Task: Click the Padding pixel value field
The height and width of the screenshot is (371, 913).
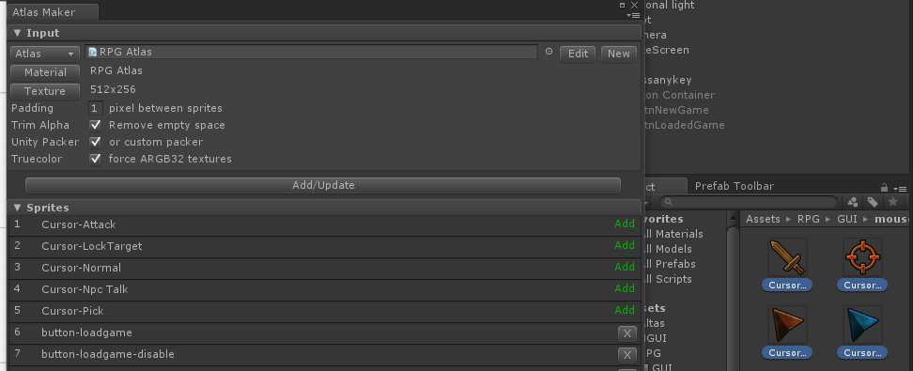Action: pos(96,108)
